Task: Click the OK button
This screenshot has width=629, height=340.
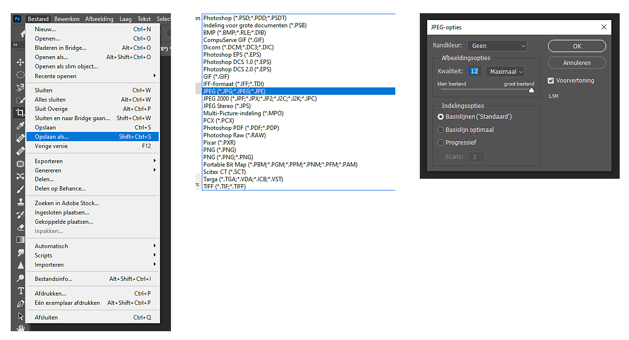Action: pos(577,46)
